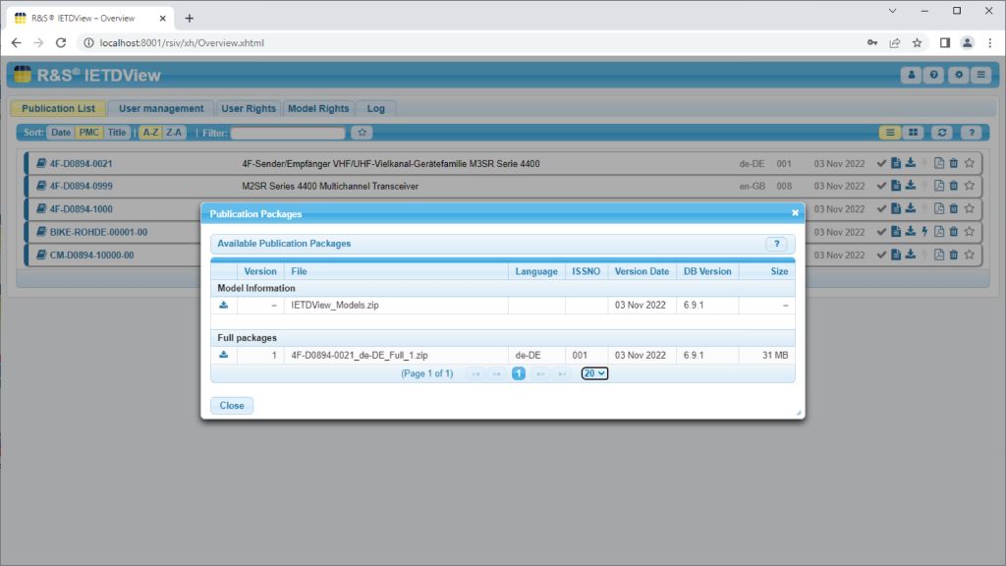
Task: Open the Publication List tab
Action: point(58,108)
